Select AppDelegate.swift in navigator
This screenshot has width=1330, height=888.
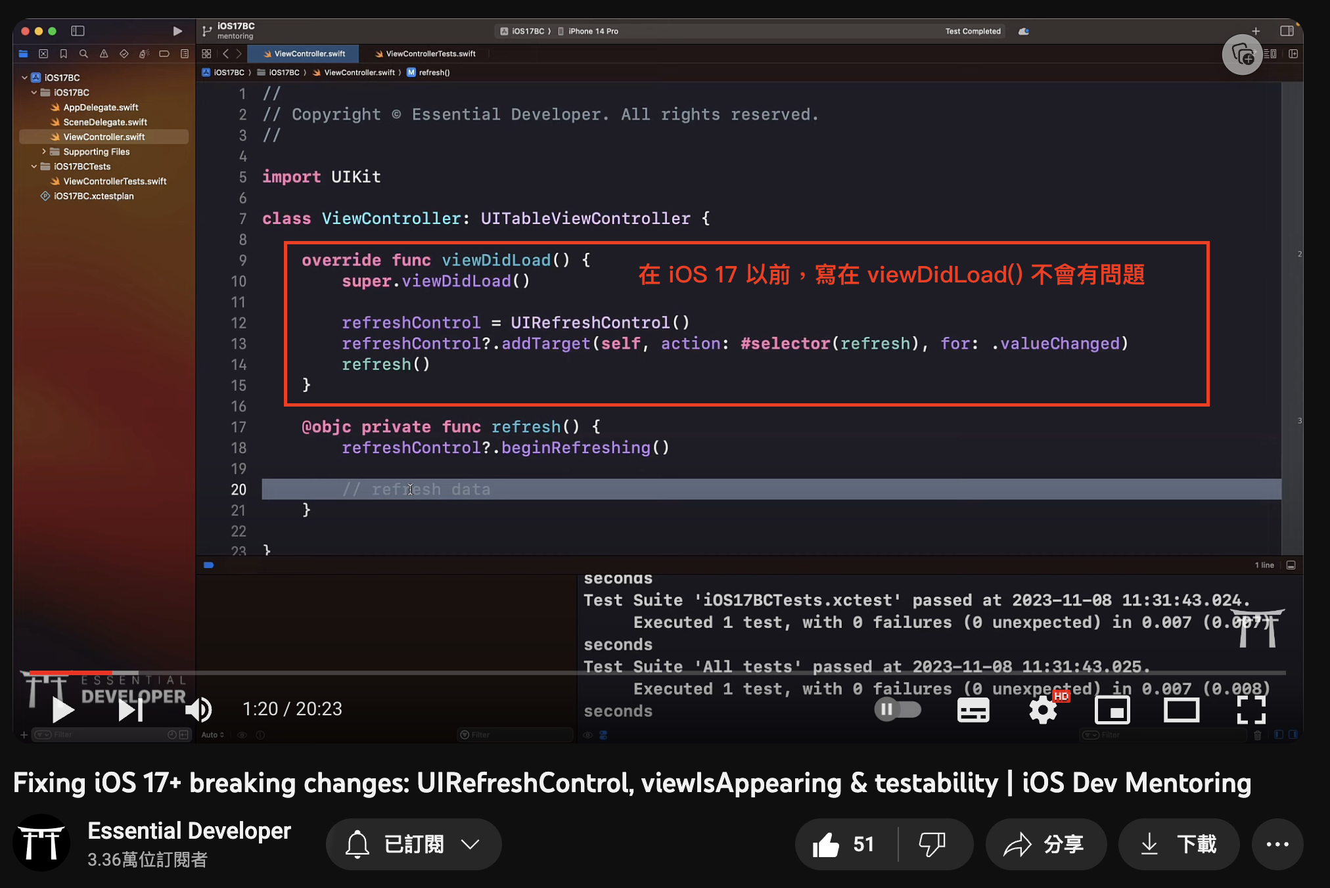101,107
